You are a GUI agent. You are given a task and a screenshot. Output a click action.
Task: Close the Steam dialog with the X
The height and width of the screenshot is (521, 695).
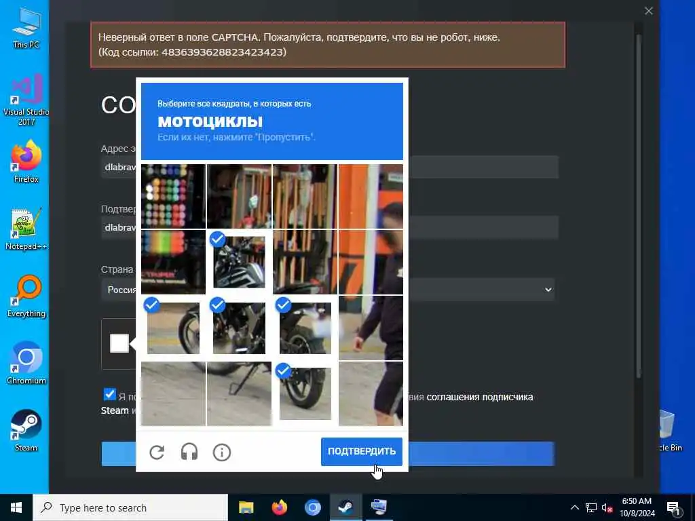tap(648, 11)
